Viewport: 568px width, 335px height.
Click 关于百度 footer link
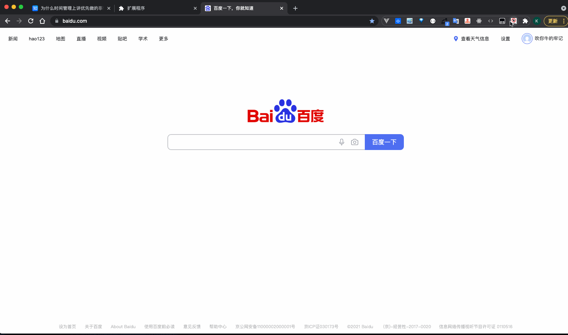tap(94, 327)
